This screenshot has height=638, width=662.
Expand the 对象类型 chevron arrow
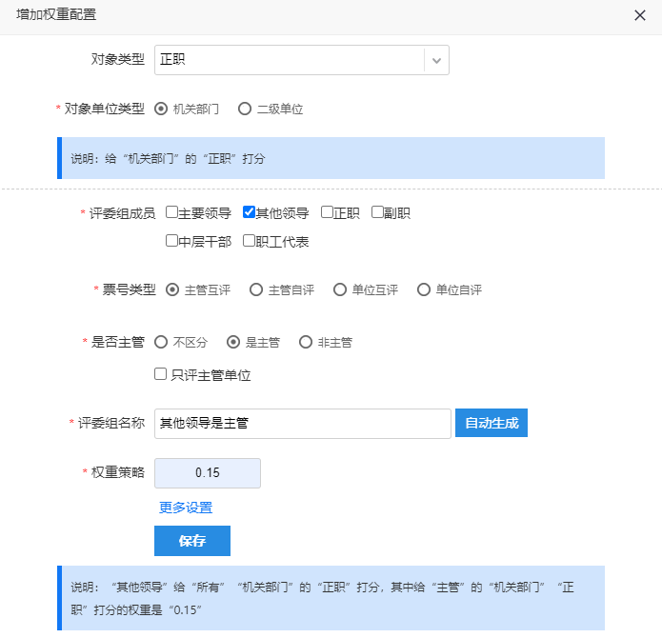(x=436, y=60)
